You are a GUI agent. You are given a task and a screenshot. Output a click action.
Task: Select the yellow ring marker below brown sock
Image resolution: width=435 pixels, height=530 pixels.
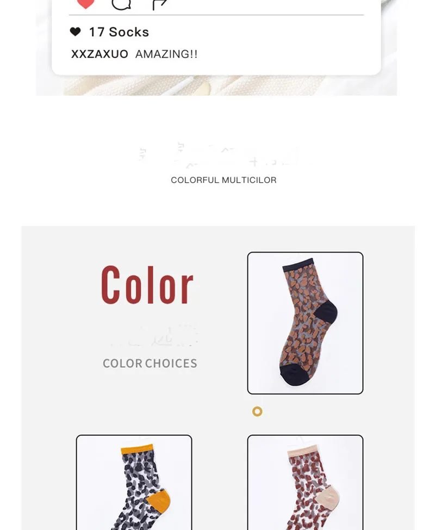257,411
